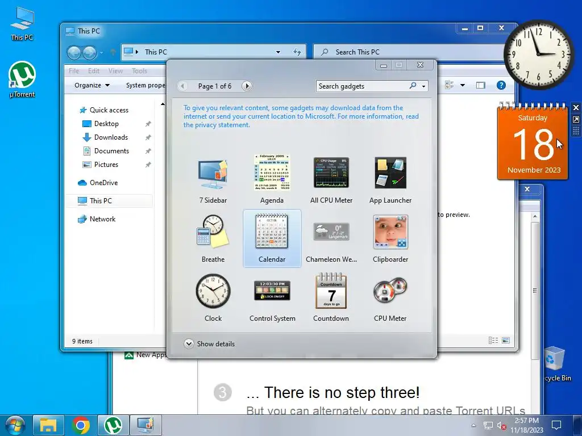Open the taskbar clock showing 2:57 PM
Image resolution: width=582 pixels, height=436 pixels.
pos(526,425)
